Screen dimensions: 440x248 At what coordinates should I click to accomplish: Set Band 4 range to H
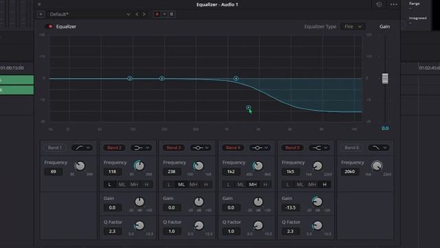point(265,185)
